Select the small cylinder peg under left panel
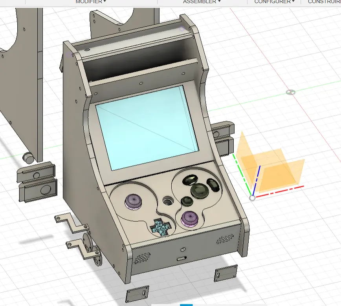 pyautogui.click(x=28, y=157)
